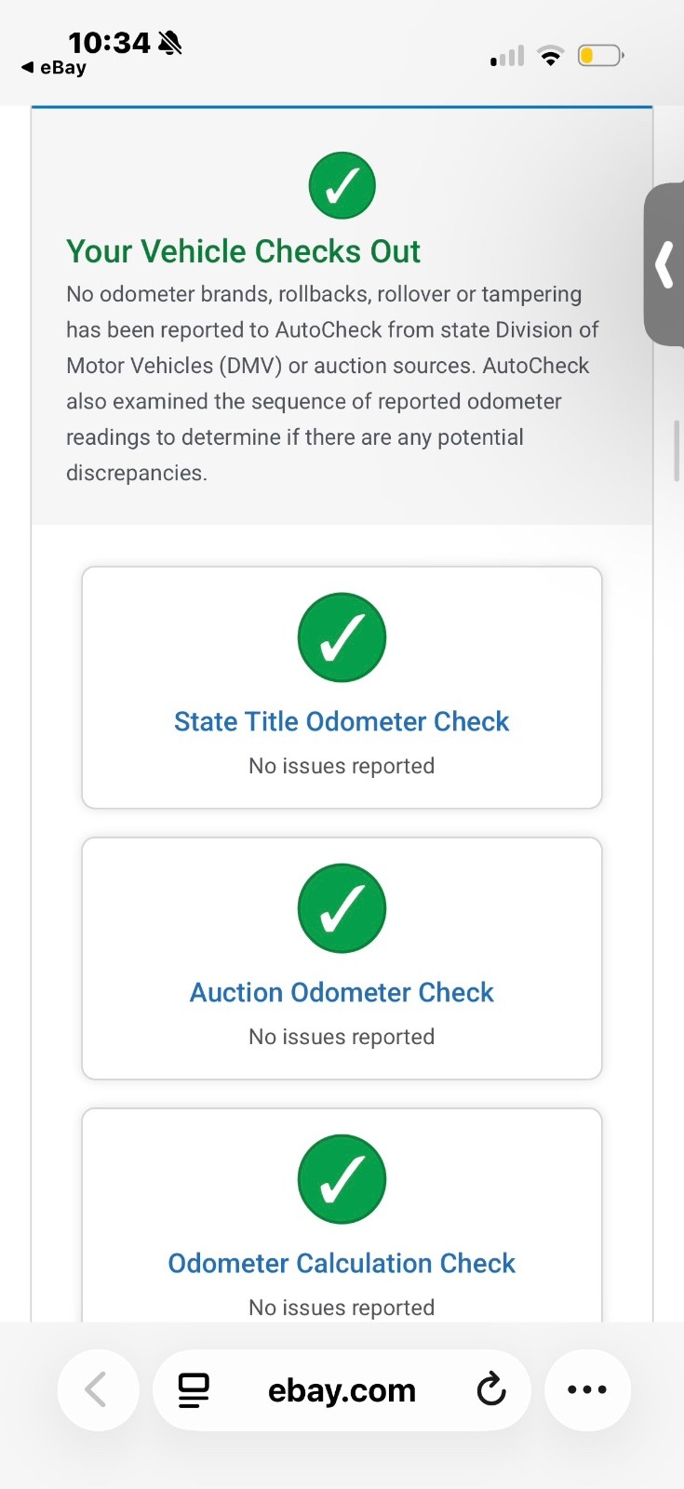Open the State Title Odometer Check link
The width and height of the screenshot is (684, 1489).
coord(342,721)
